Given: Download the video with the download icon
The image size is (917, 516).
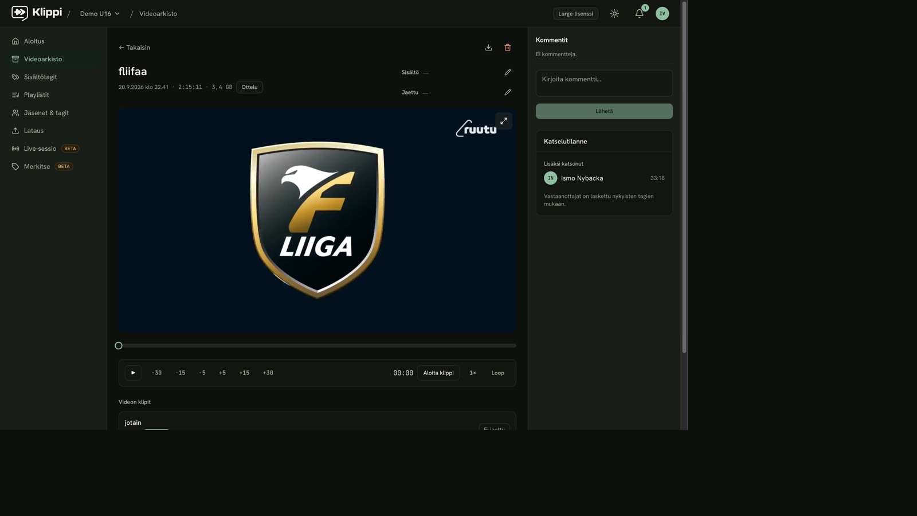Looking at the screenshot, I should 488,48.
